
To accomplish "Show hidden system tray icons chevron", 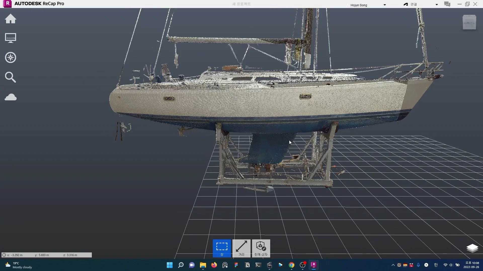I will (x=393, y=265).
